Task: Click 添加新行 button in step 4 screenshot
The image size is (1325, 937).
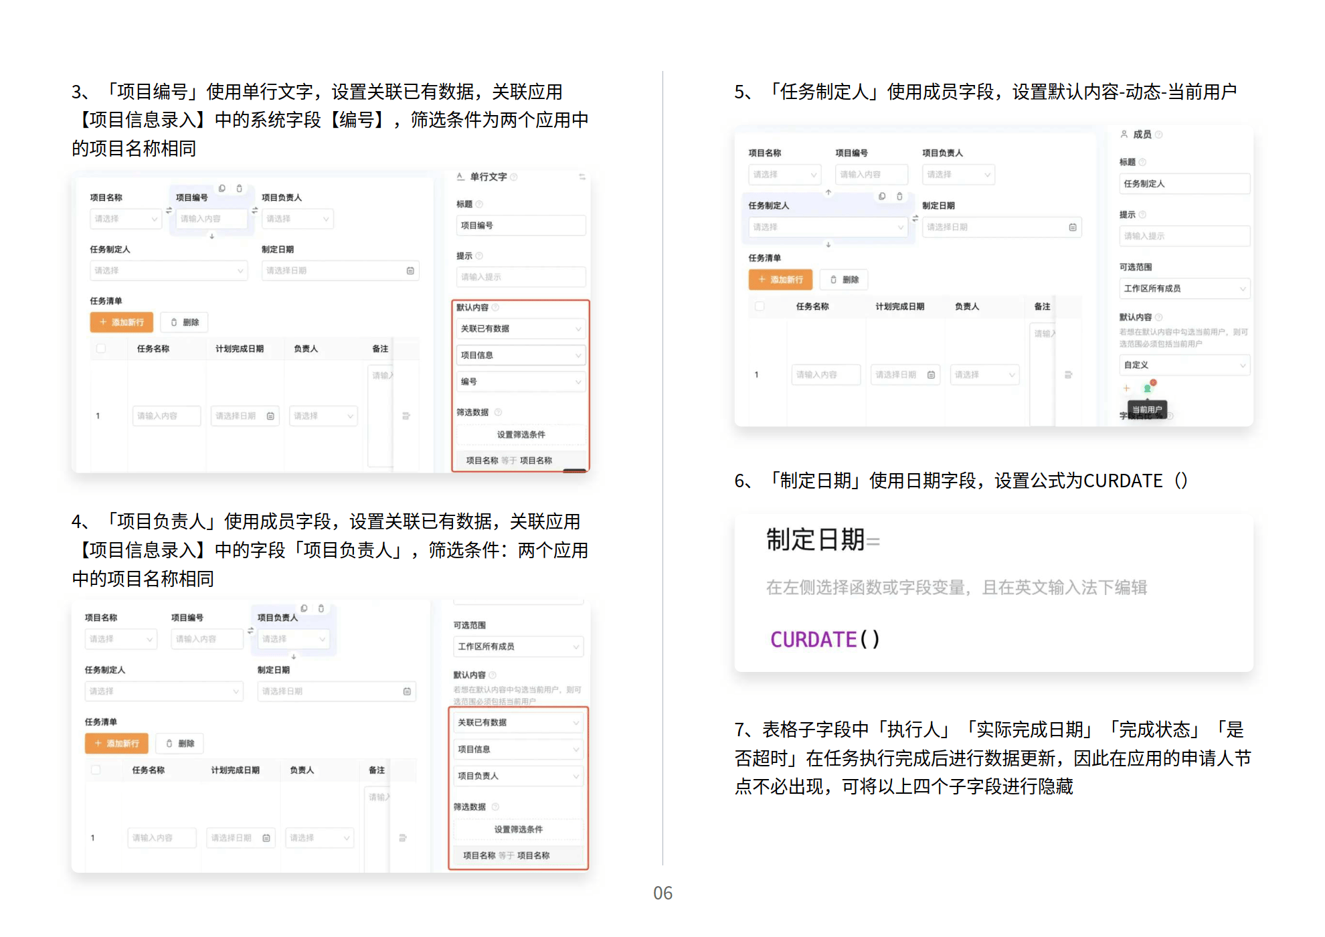Action: [x=116, y=744]
